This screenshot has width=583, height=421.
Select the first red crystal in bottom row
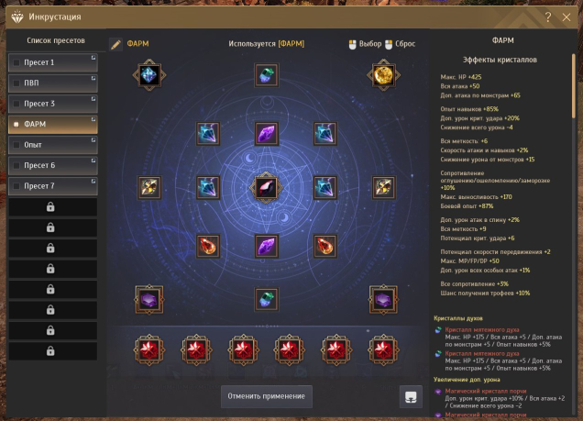click(x=149, y=350)
